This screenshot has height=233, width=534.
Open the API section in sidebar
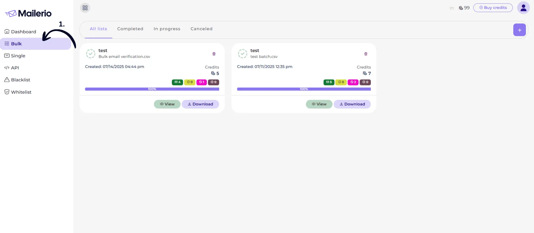click(x=15, y=68)
